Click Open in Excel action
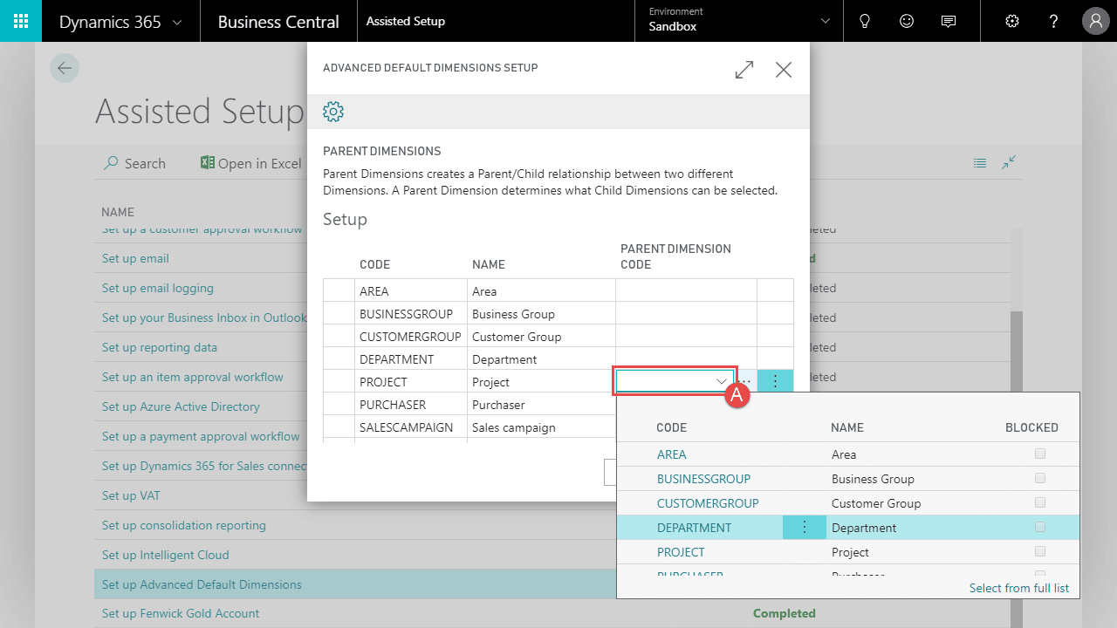Viewport: 1117px width, 628px height. pos(251,163)
